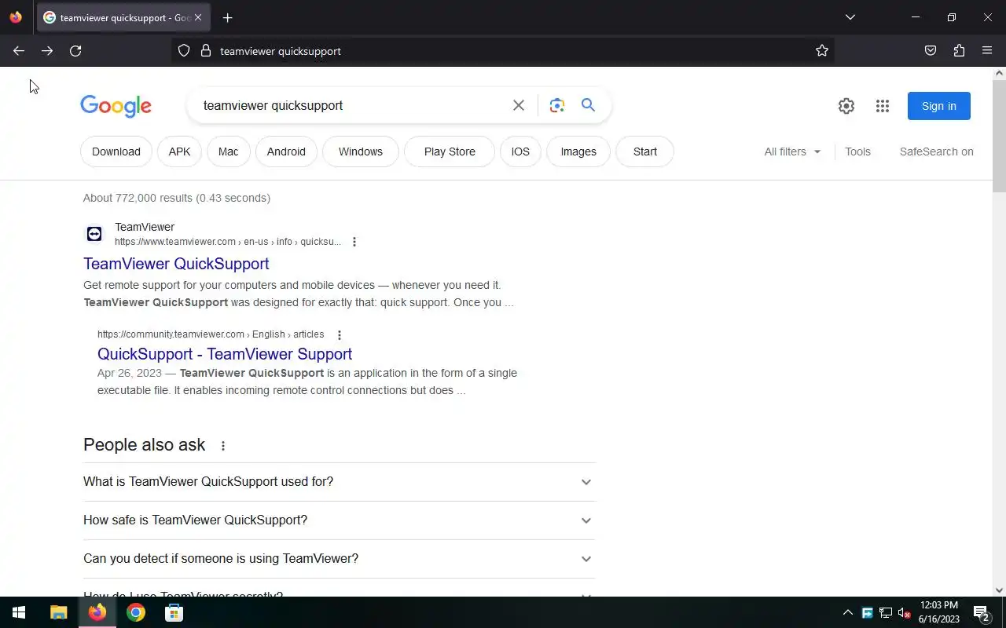Click the URL bar showing teamviewer quicksupport

[503, 51]
